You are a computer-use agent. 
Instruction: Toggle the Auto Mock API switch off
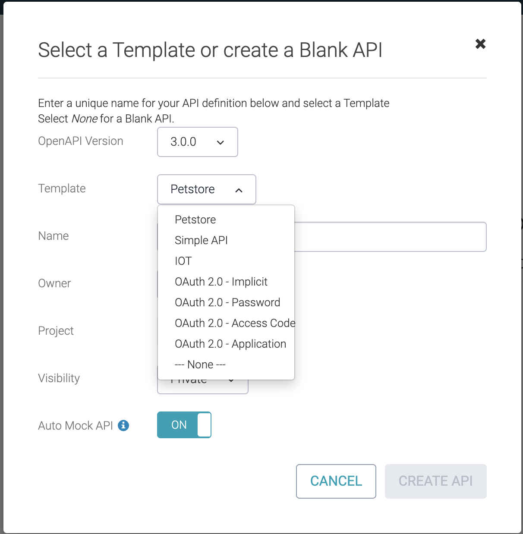click(x=184, y=425)
